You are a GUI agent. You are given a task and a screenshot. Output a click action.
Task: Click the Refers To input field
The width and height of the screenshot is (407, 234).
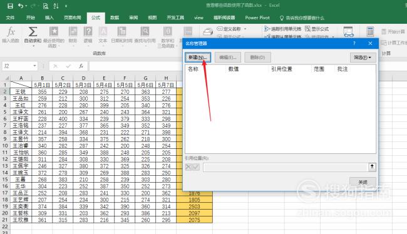coord(286,167)
